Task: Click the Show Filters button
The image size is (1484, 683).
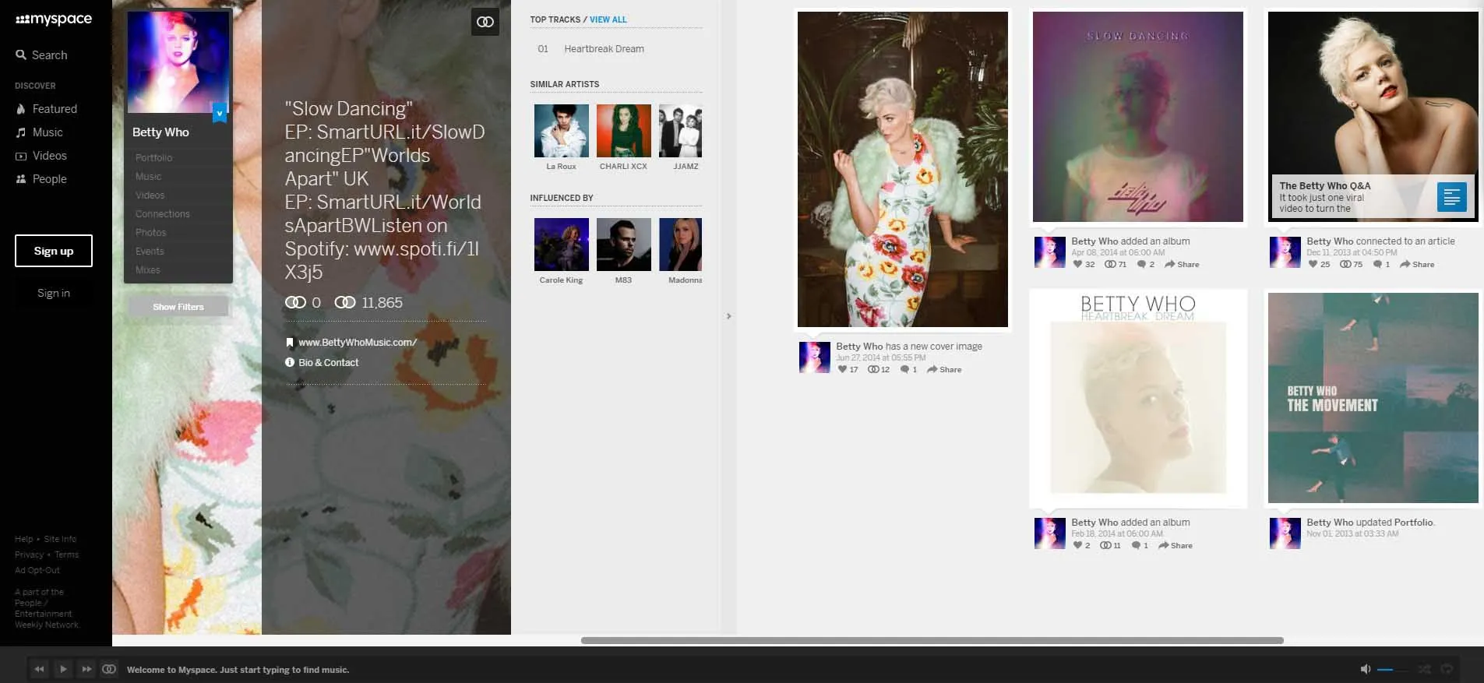Action: point(178,307)
